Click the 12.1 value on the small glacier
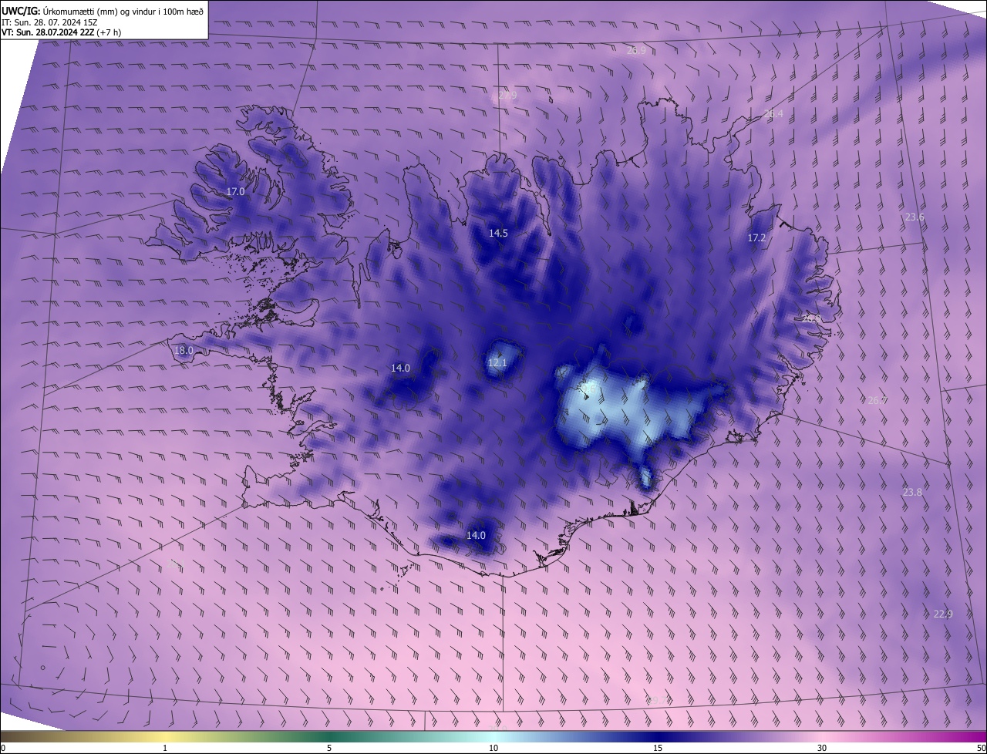Screen dimensions: 987x754 pyautogui.click(x=497, y=362)
